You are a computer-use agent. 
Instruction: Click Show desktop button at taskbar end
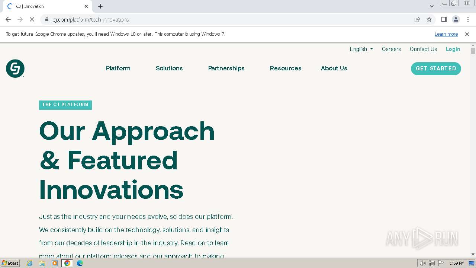pos(472,263)
